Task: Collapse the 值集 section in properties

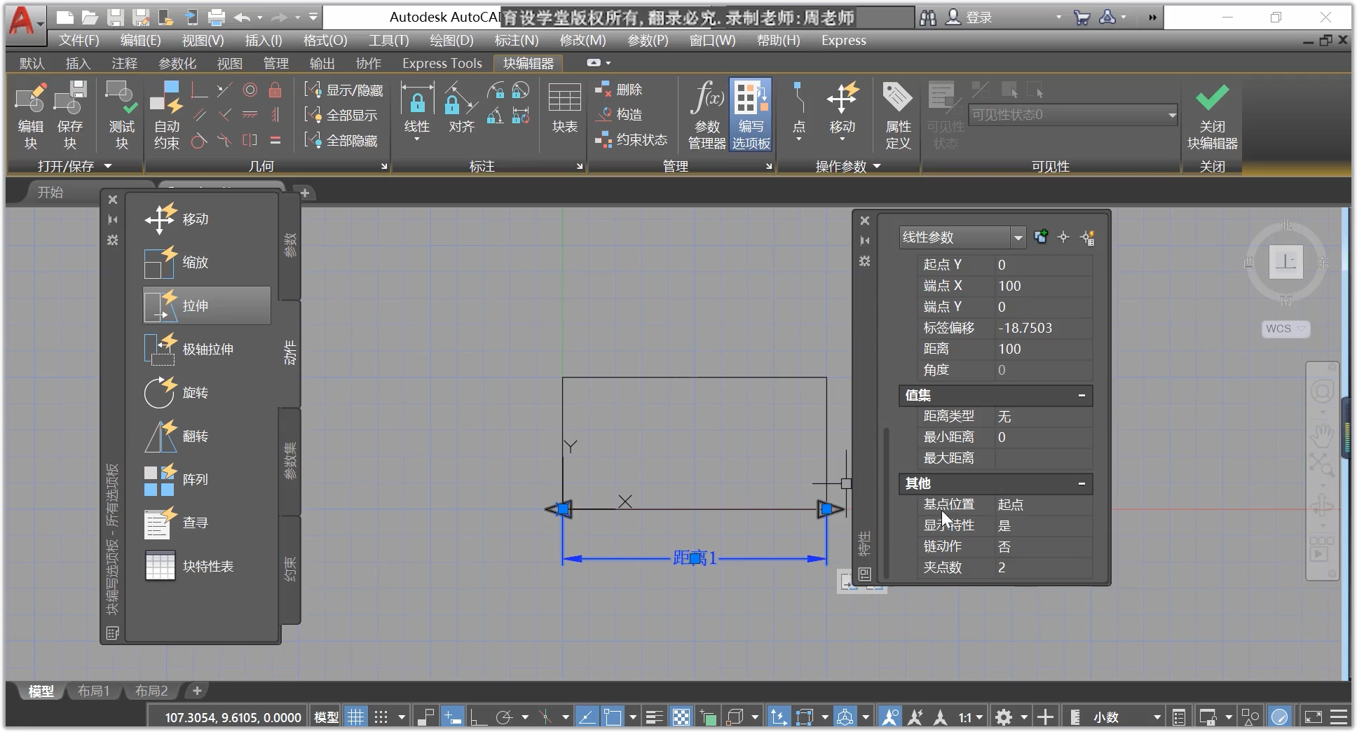Action: click(1082, 396)
